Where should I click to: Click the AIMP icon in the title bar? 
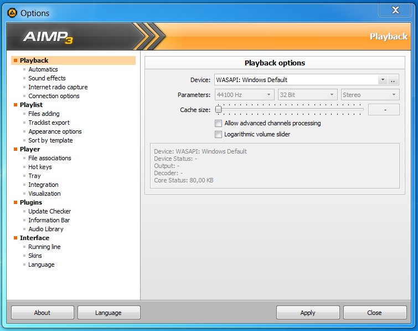pyautogui.click(x=12, y=13)
